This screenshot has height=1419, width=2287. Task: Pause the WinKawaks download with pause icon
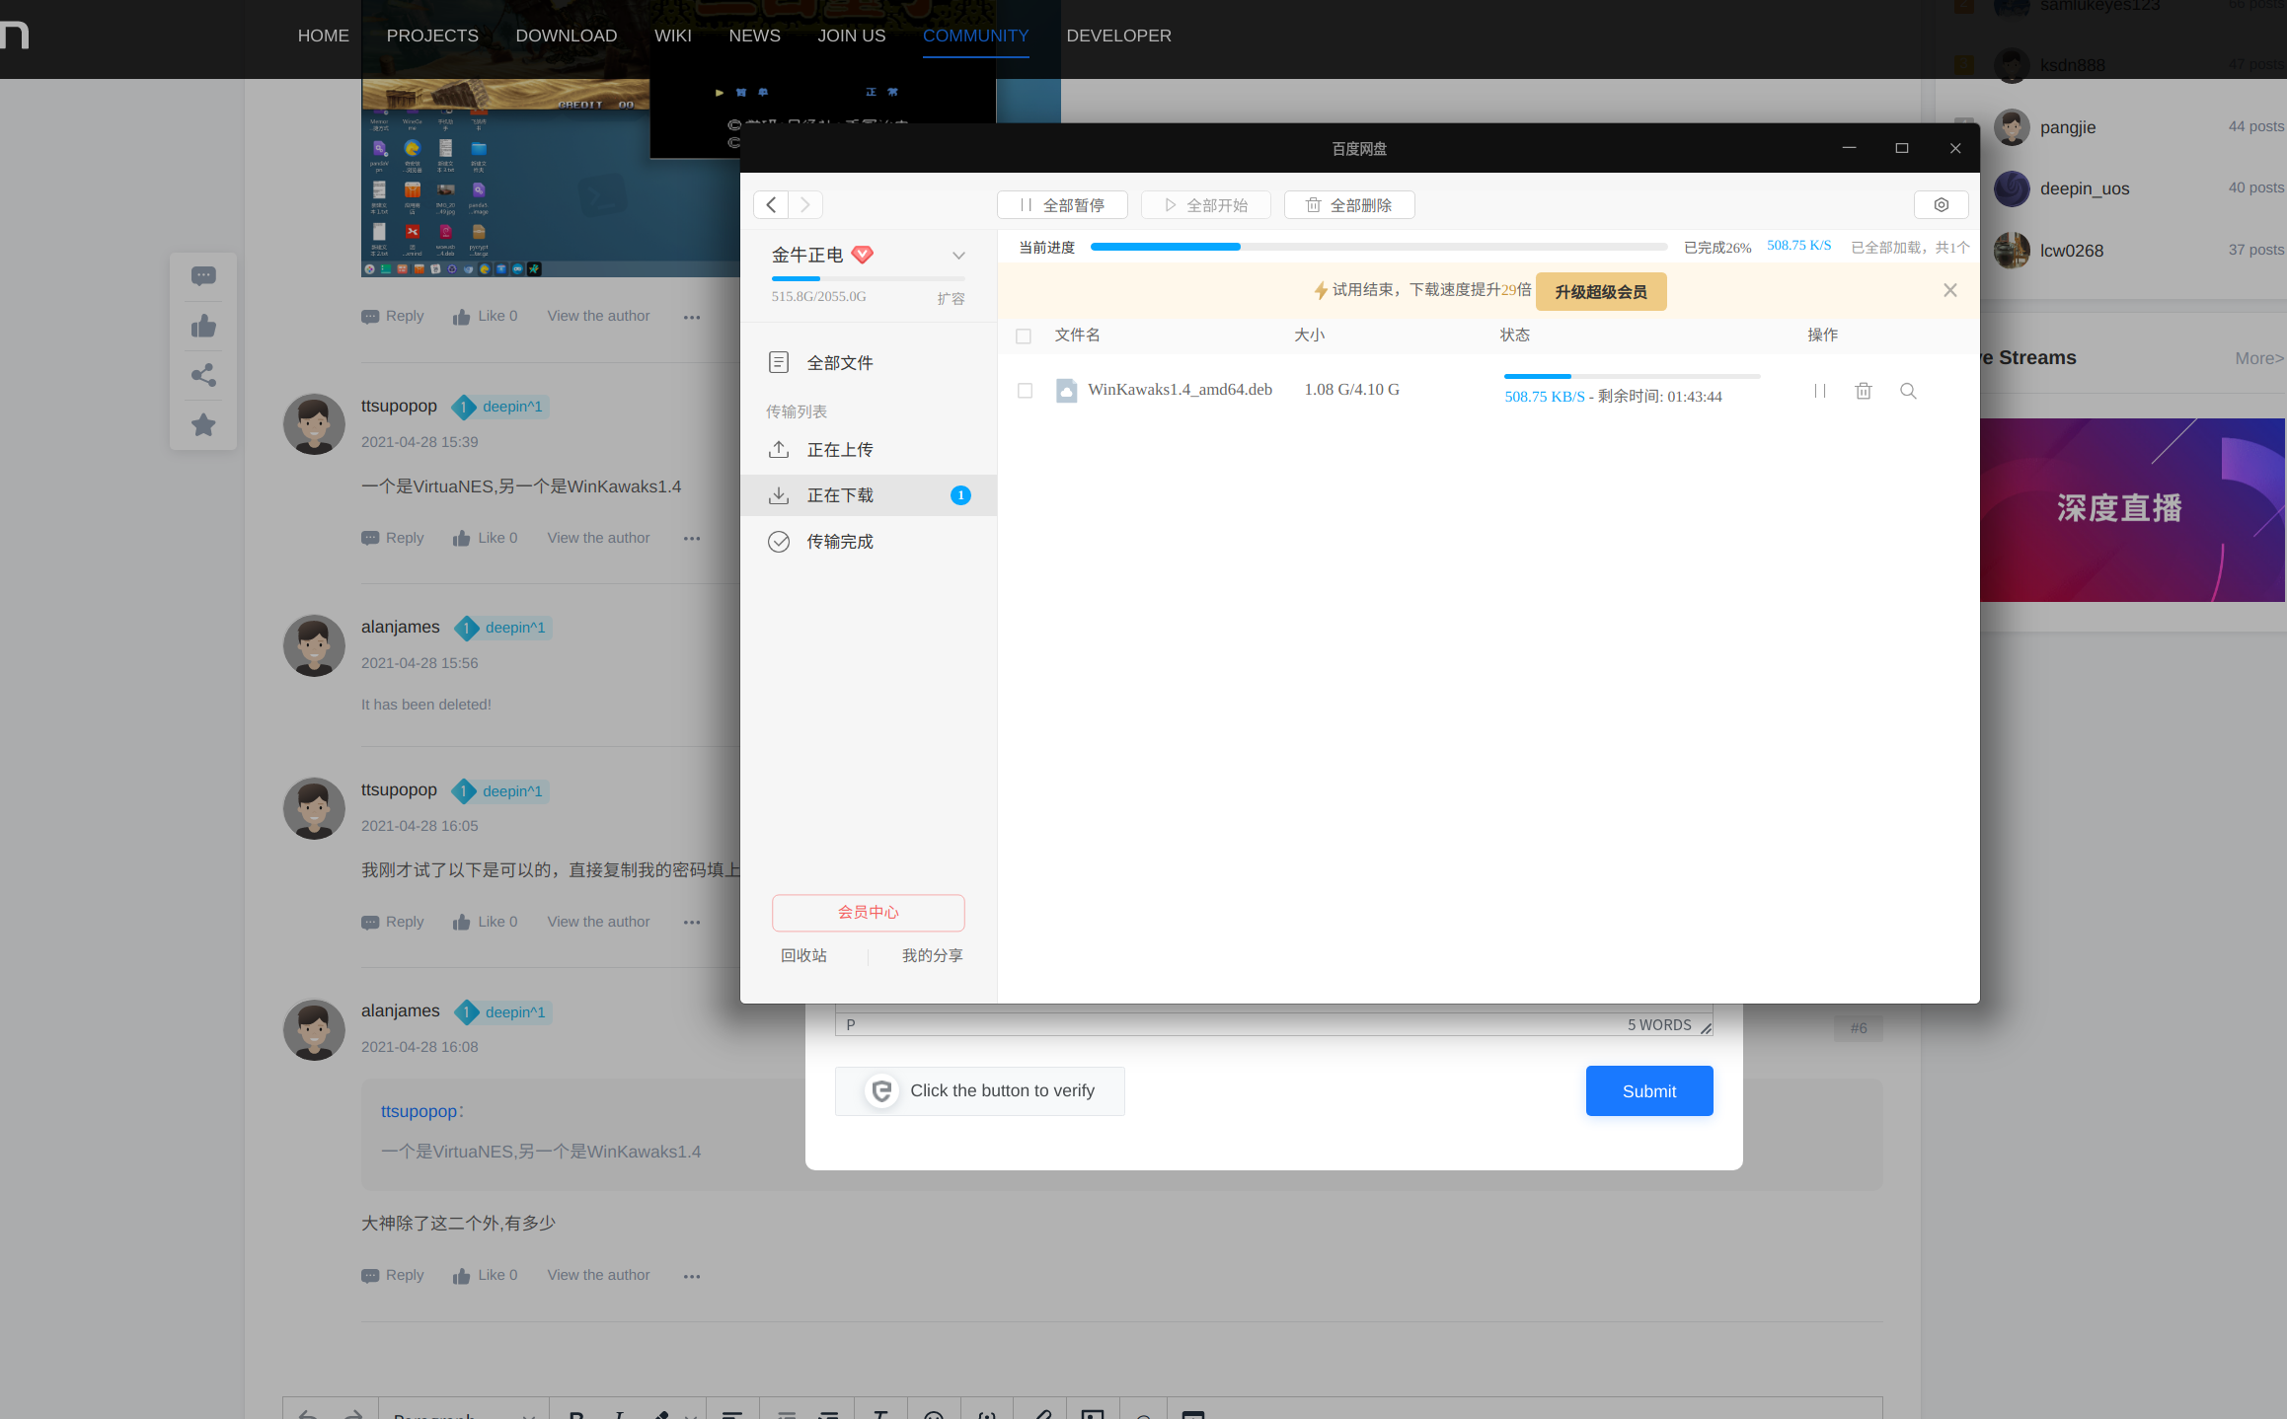[x=1819, y=391]
